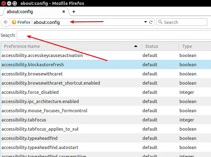Click the magnifier icon in search box
The width and height of the screenshot is (211, 157).
(x=160, y=22)
